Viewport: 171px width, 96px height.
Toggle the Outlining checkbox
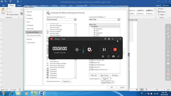point(92,67)
